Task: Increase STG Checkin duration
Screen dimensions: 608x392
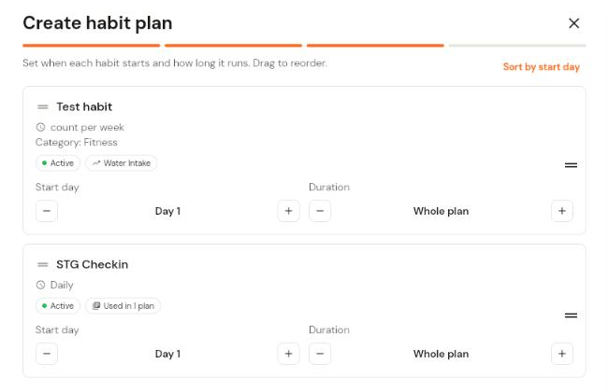Action: tap(561, 354)
